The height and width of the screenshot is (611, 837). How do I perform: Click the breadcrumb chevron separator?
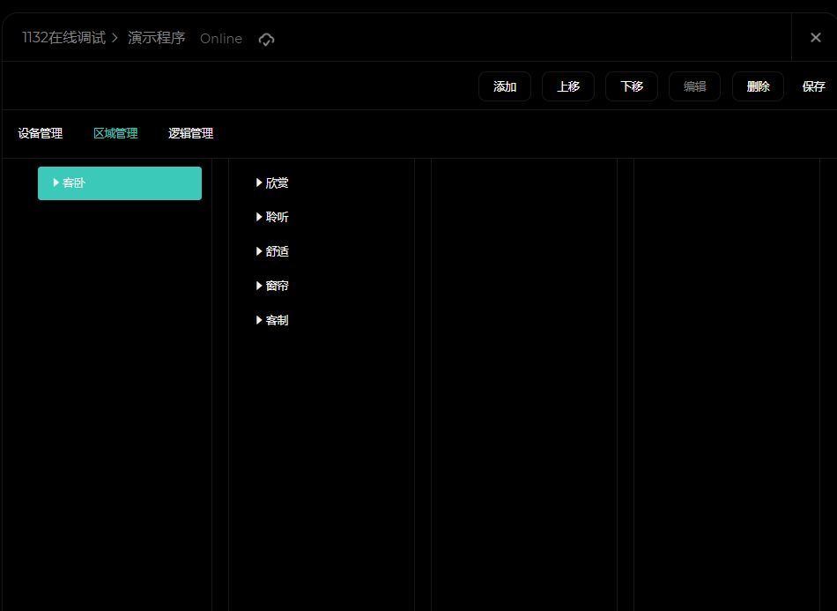pos(115,39)
